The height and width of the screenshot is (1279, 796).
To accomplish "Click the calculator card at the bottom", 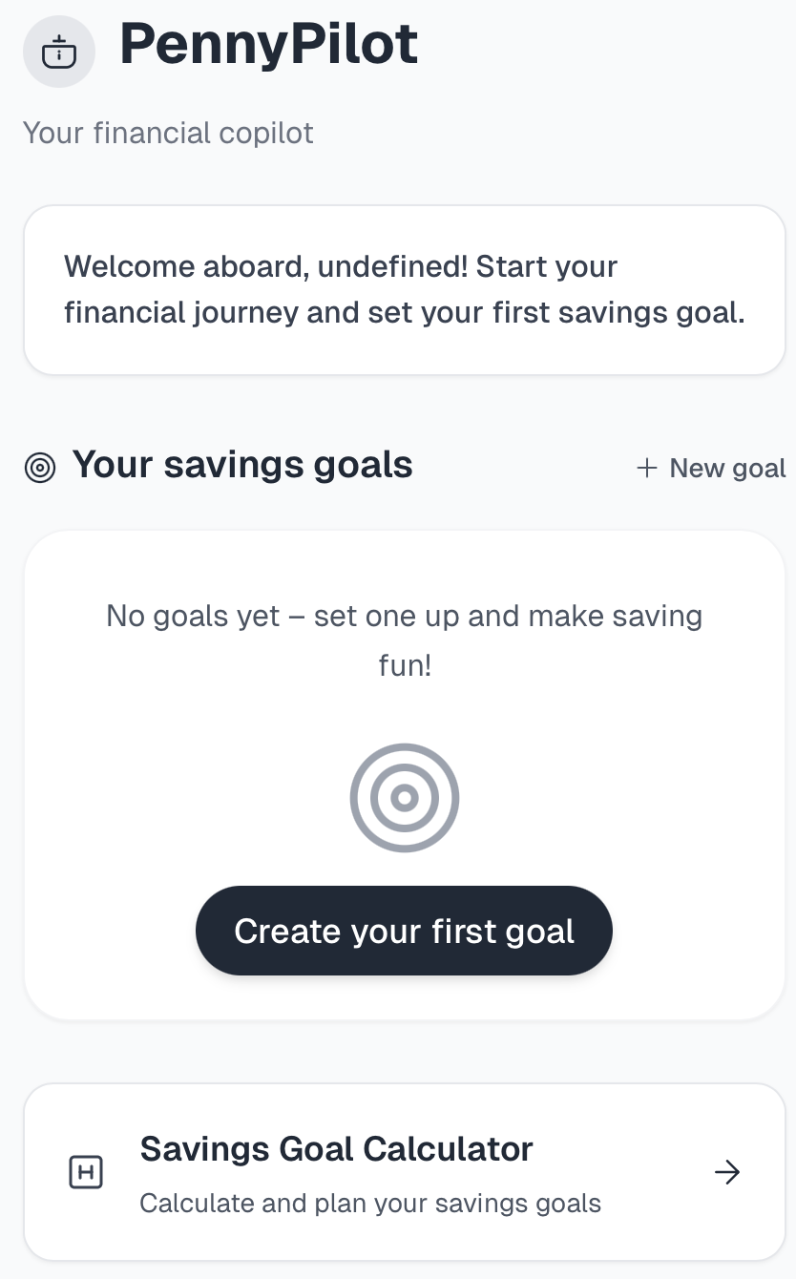I will coord(404,1172).
